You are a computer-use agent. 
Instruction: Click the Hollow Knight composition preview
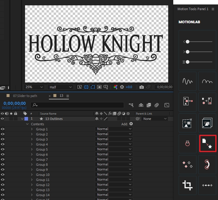[97, 44]
